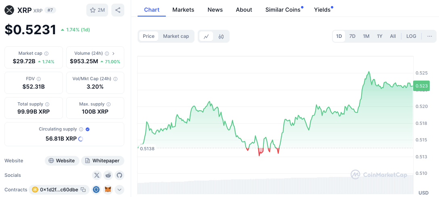Click the Volume (24h) info icon

pyautogui.click(x=107, y=53)
